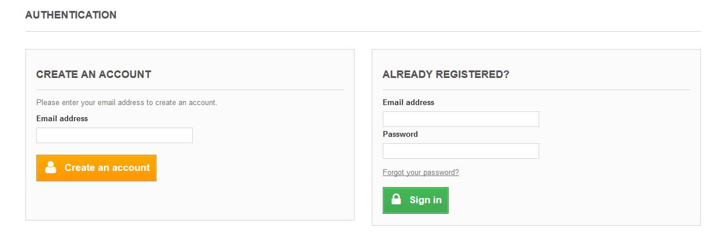
Task: Focus the Create an account email field
Action: (114, 136)
